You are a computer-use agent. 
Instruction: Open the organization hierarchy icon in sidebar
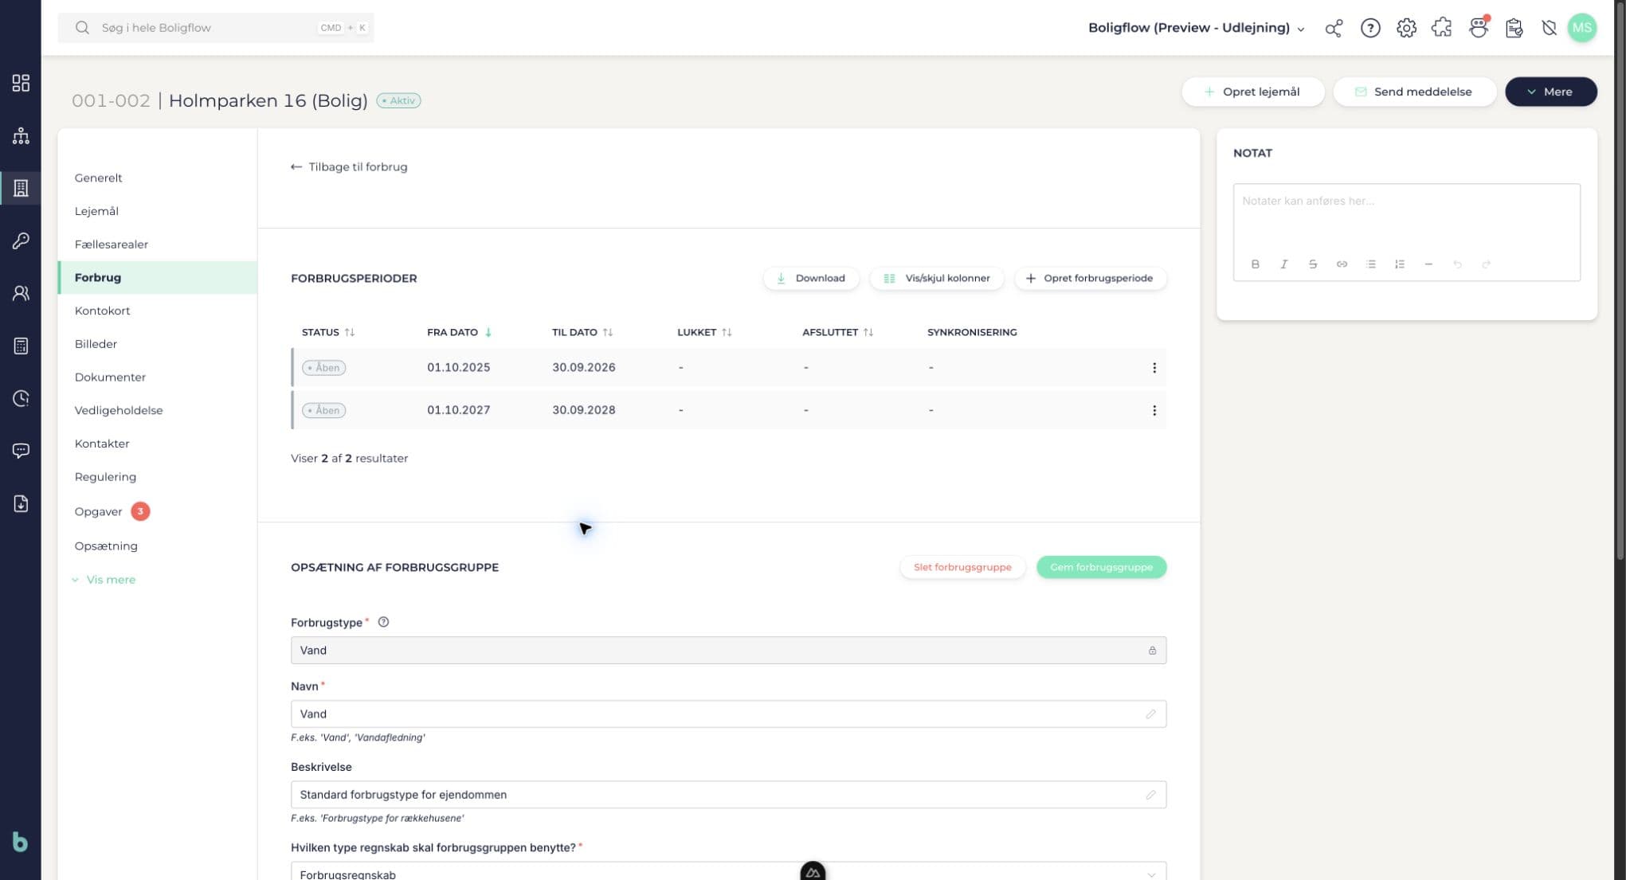point(21,135)
